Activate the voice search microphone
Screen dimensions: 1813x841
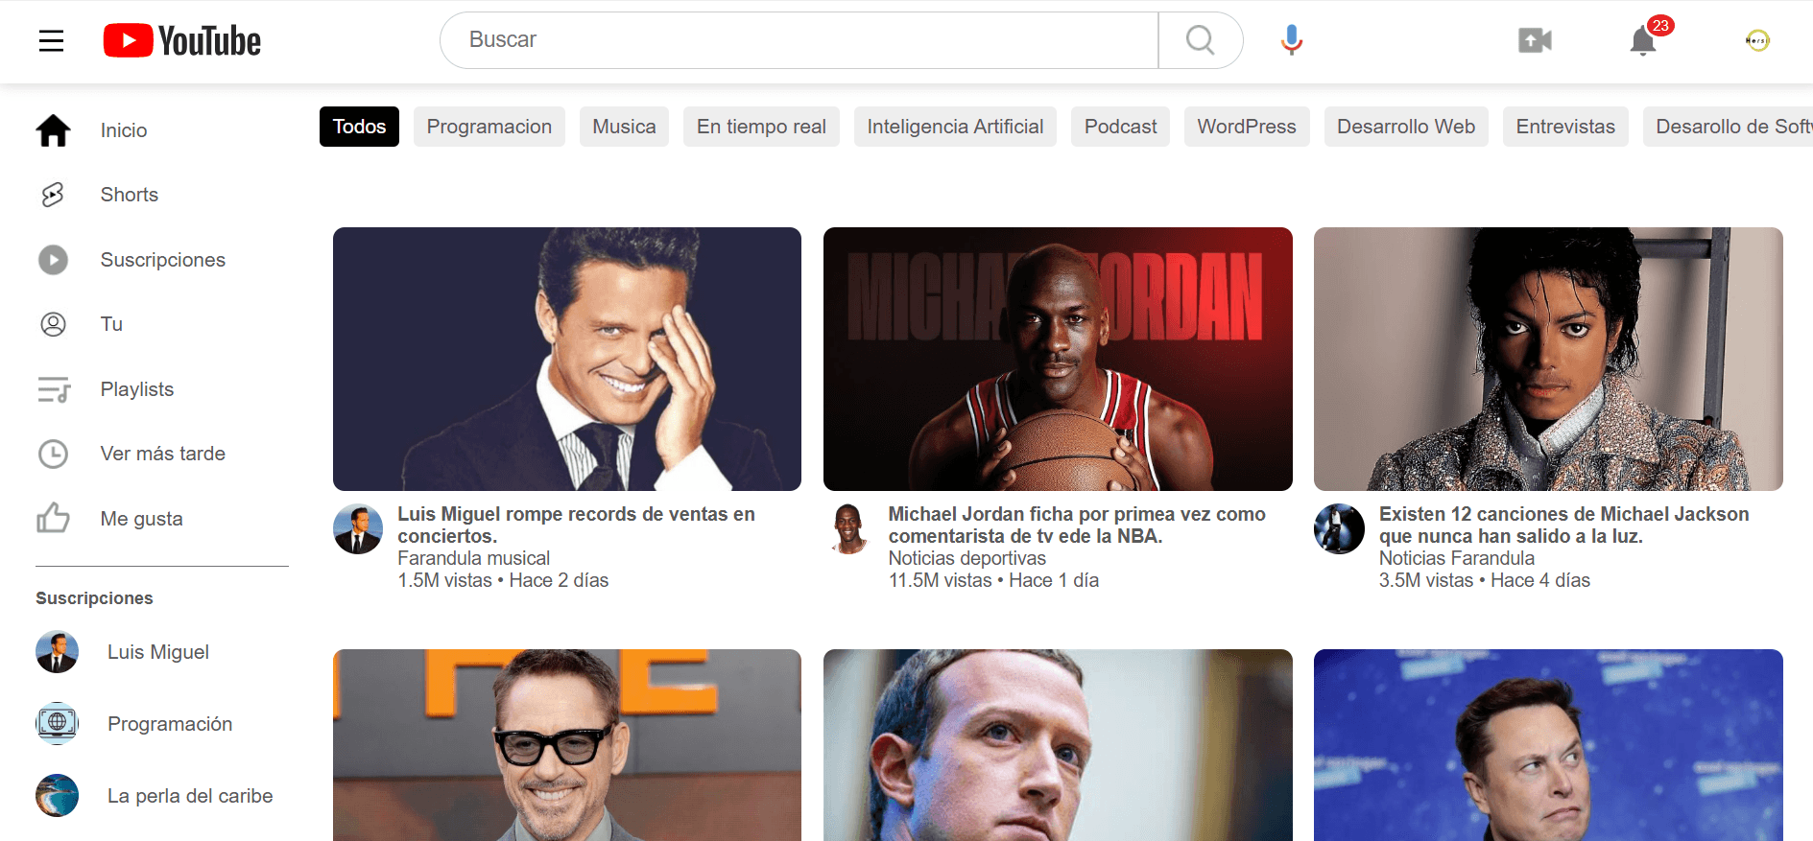1292,40
